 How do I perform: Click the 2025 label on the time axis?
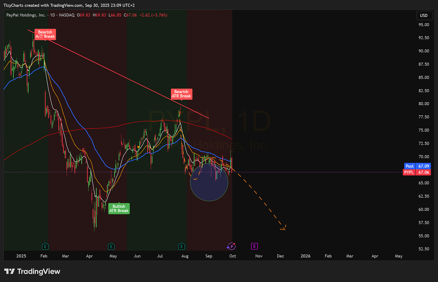click(21, 256)
